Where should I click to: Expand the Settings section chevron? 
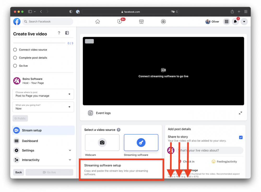click(70, 150)
